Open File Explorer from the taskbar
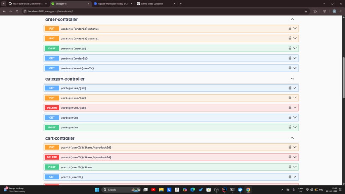 [161, 190]
